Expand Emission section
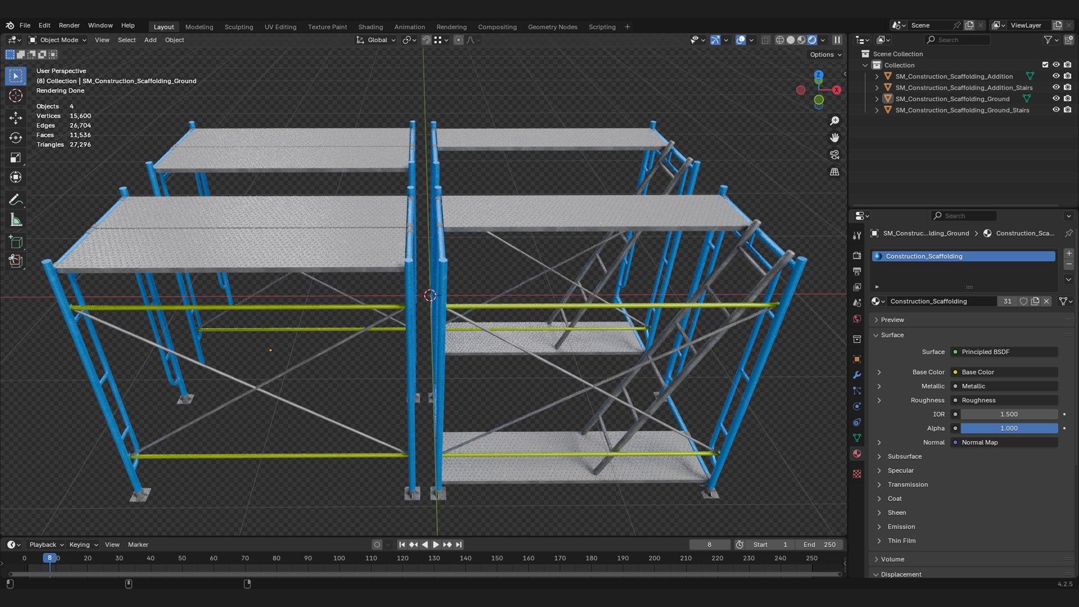The height and width of the screenshot is (607, 1079). pyautogui.click(x=901, y=527)
